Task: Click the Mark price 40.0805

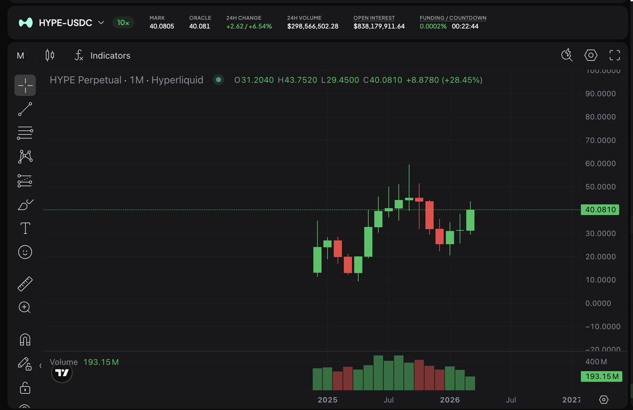Action: [161, 26]
